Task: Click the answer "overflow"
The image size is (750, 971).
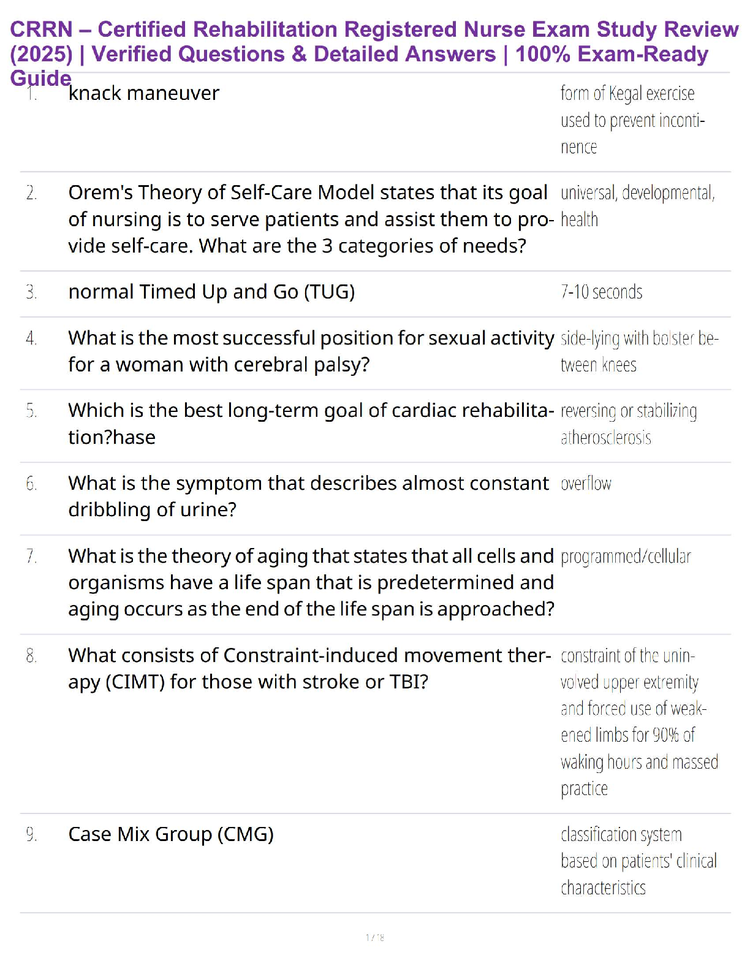Action: coord(586,484)
